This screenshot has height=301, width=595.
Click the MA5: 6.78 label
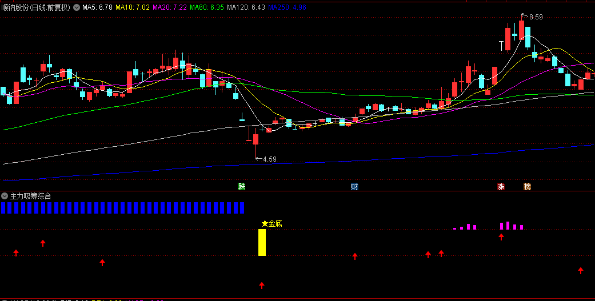[x=97, y=7]
